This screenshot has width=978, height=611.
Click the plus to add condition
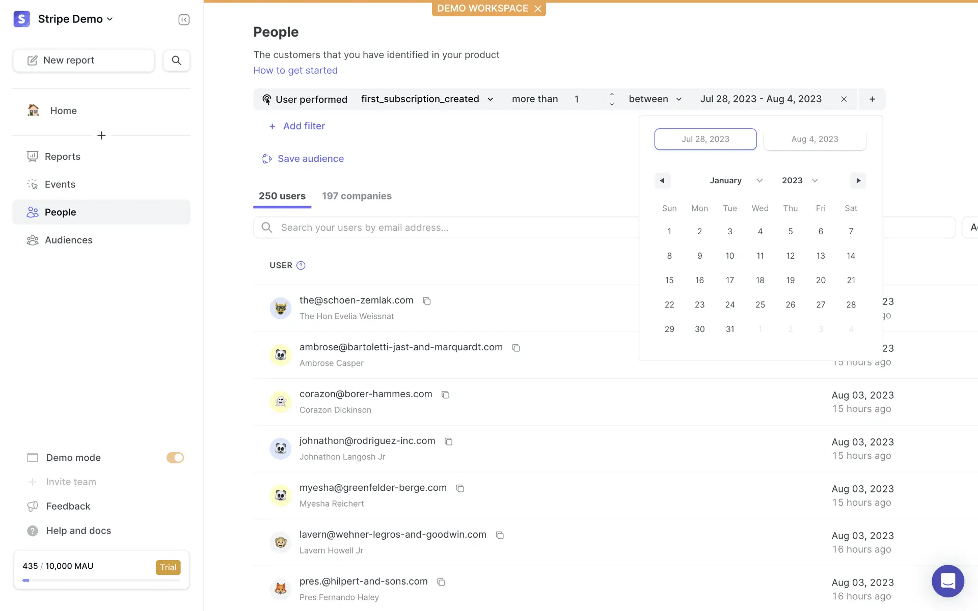pyautogui.click(x=872, y=99)
